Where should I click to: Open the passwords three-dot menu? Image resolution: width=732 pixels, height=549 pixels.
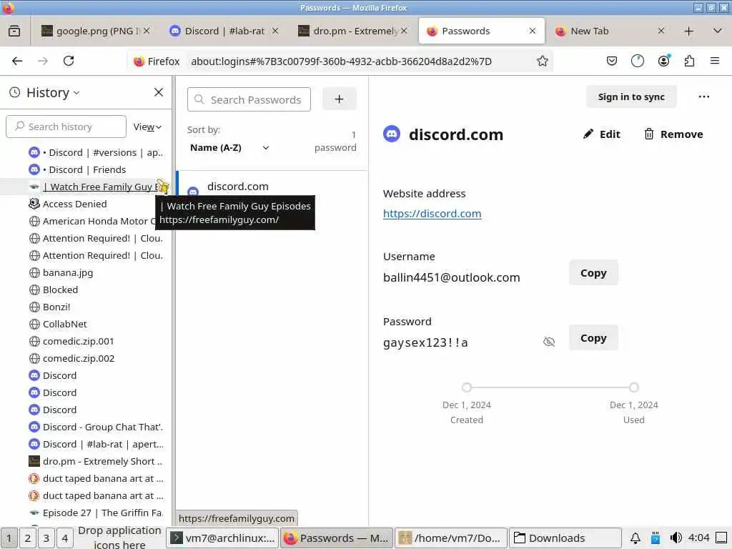(704, 97)
